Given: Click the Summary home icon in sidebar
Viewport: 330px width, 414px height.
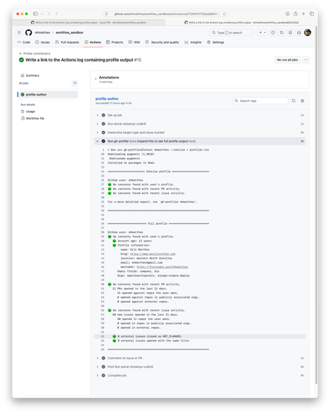Looking at the screenshot, I should pyautogui.click(x=22, y=75).
